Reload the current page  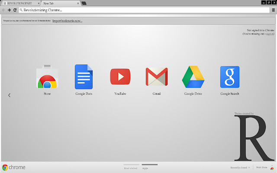coord(15,10)
